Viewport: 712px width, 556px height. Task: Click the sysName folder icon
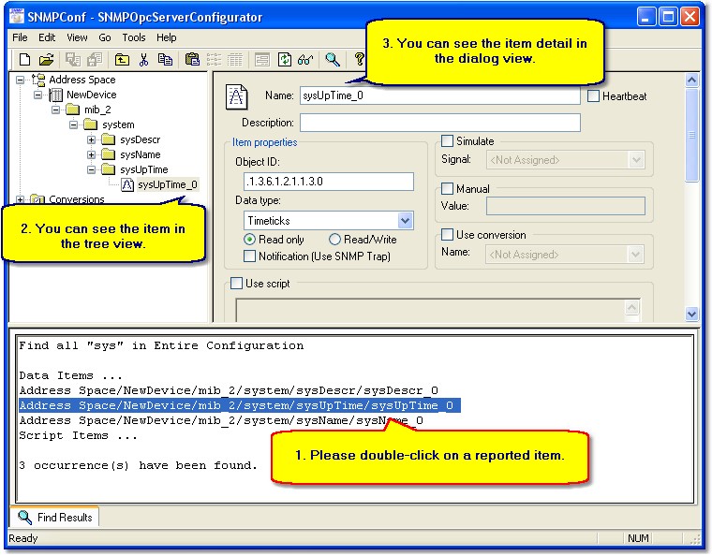click(x=108, y=154)
